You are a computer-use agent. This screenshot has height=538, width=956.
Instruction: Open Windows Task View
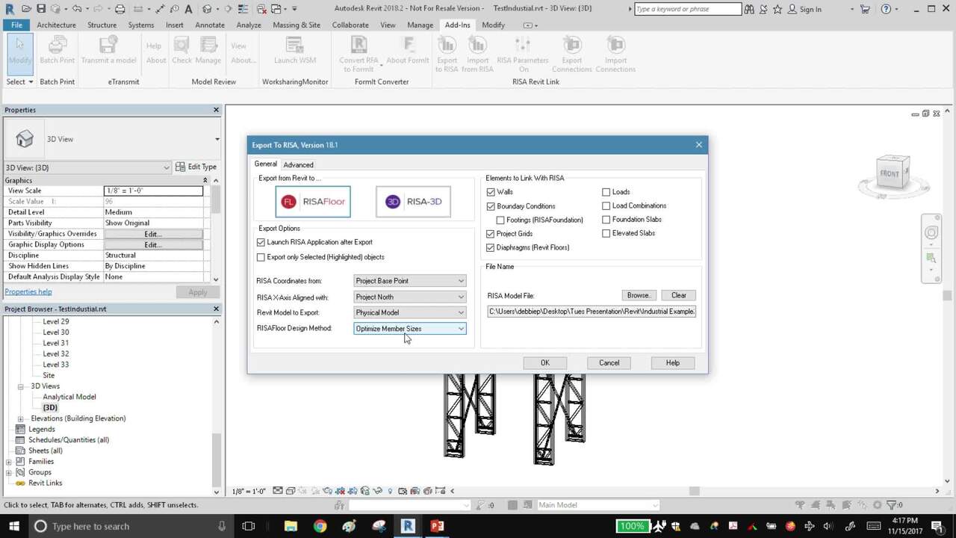point(249,526)
